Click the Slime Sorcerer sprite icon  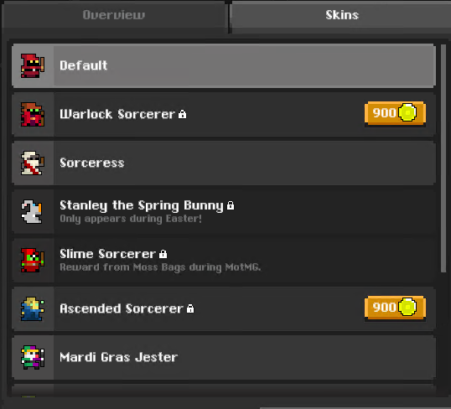click(33, 260)
